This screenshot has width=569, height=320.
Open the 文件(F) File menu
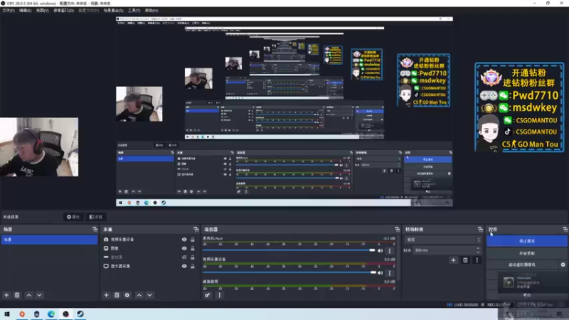(x=9, y=11)
